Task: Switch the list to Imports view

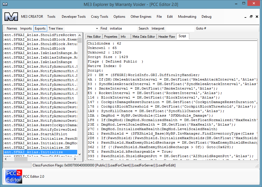Action: (x=26, y=28)
